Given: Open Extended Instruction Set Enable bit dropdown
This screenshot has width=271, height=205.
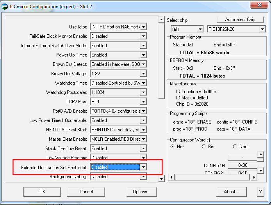Looking at the screenshot, I should pos(118,167).
